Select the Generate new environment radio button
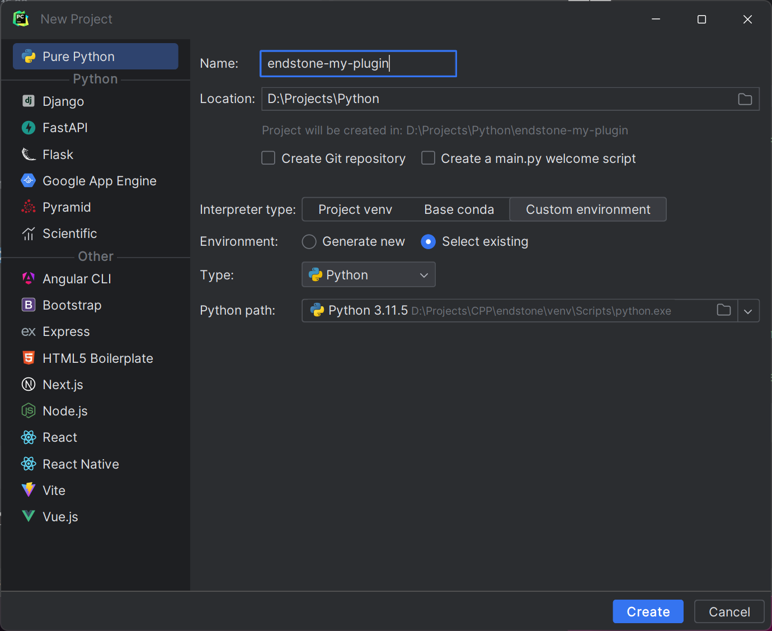Image resolution: width=772 pixels, height=631 pixels. (309, 241)
